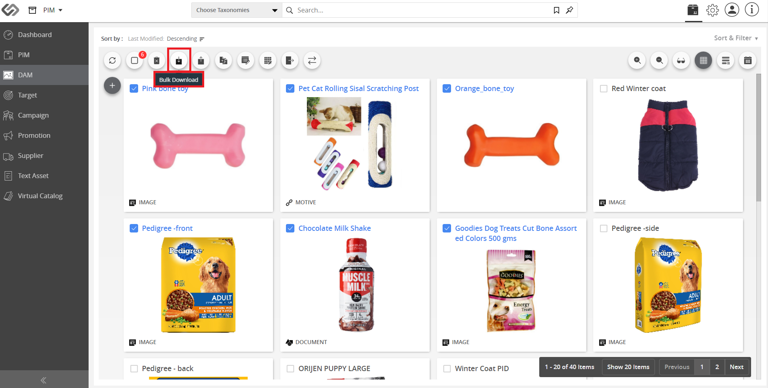This screenshot has width=768, height=388.
Task: Check the Pedigree - back checkbox
Action: click(x=134, y=369)
